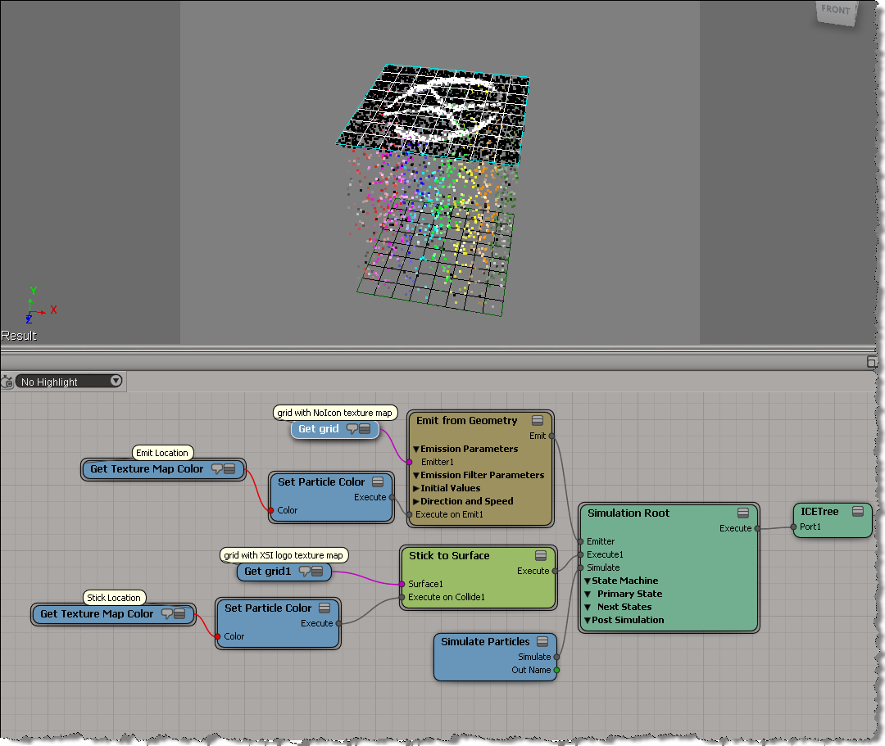Click the icon left of No Highlight dropdown
Viewport: 885px width, 746px height.
7,382
